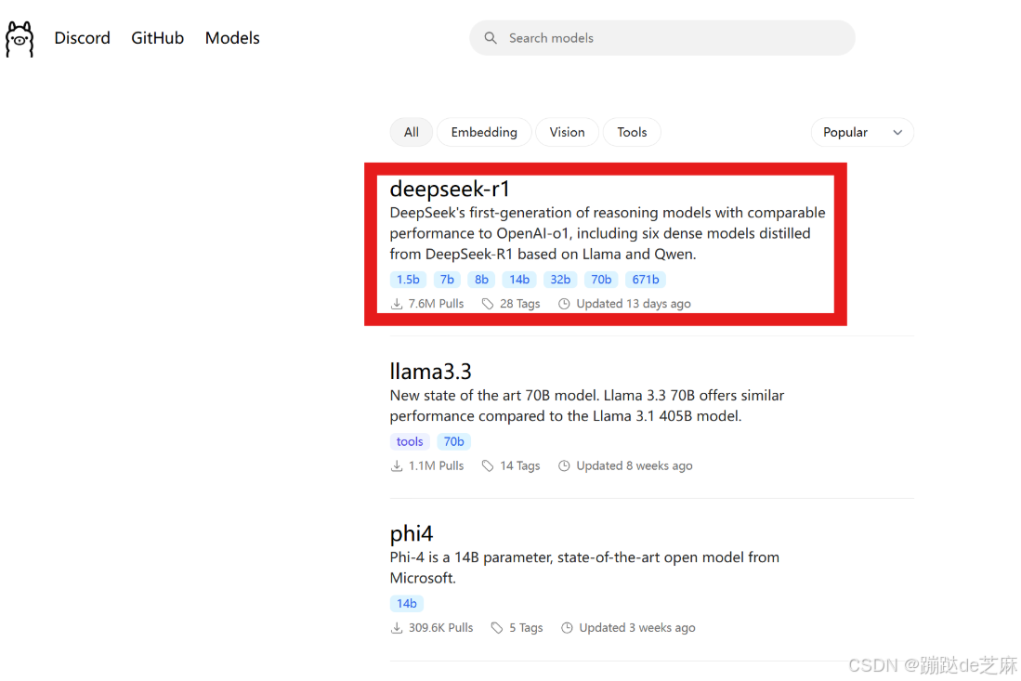Click the deepseek-r1 description paragraph
The width and height of the screenshot is (1021, 681).
click(x=608, y=233)
